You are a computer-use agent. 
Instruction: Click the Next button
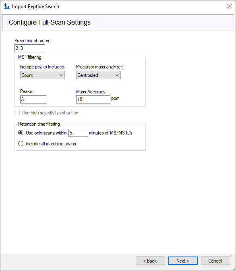point(183,261)
